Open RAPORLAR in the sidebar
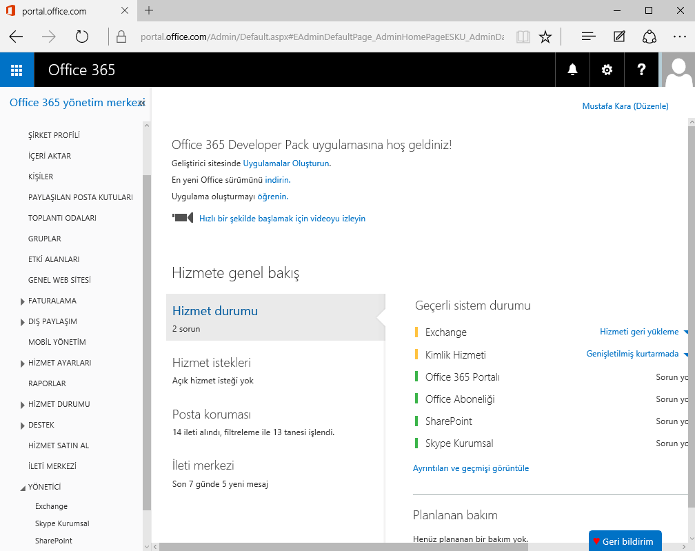 (47, 383)
